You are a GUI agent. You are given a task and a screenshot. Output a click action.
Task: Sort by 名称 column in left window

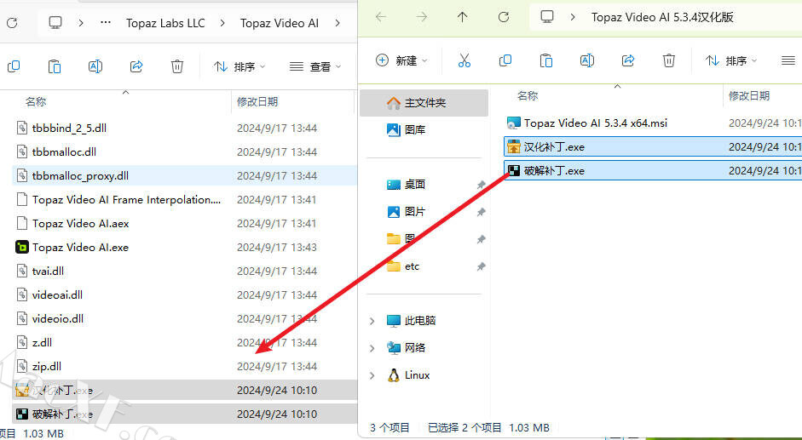(x=36, y=101)
